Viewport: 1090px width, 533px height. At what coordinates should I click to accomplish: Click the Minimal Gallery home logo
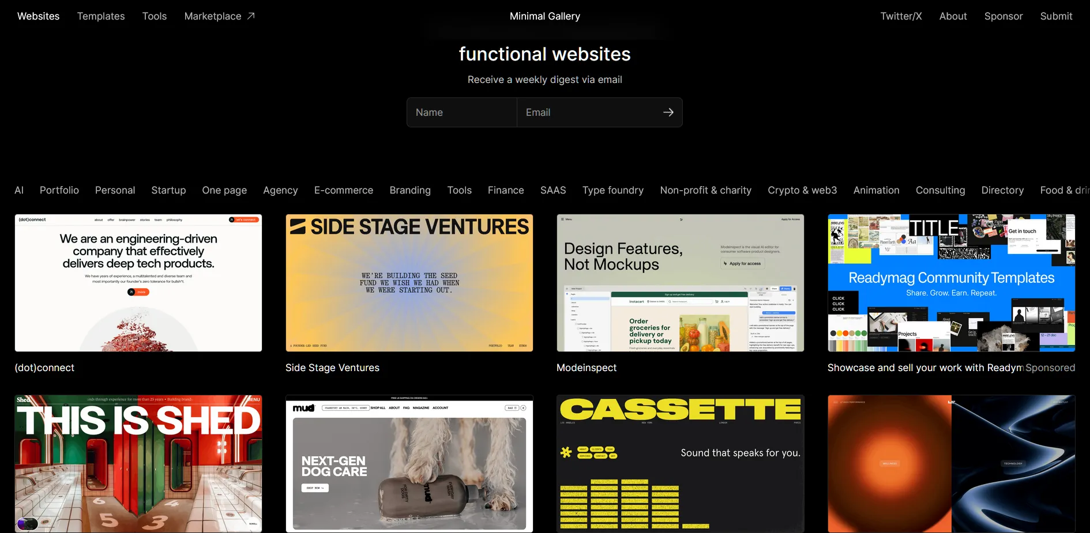545,16
